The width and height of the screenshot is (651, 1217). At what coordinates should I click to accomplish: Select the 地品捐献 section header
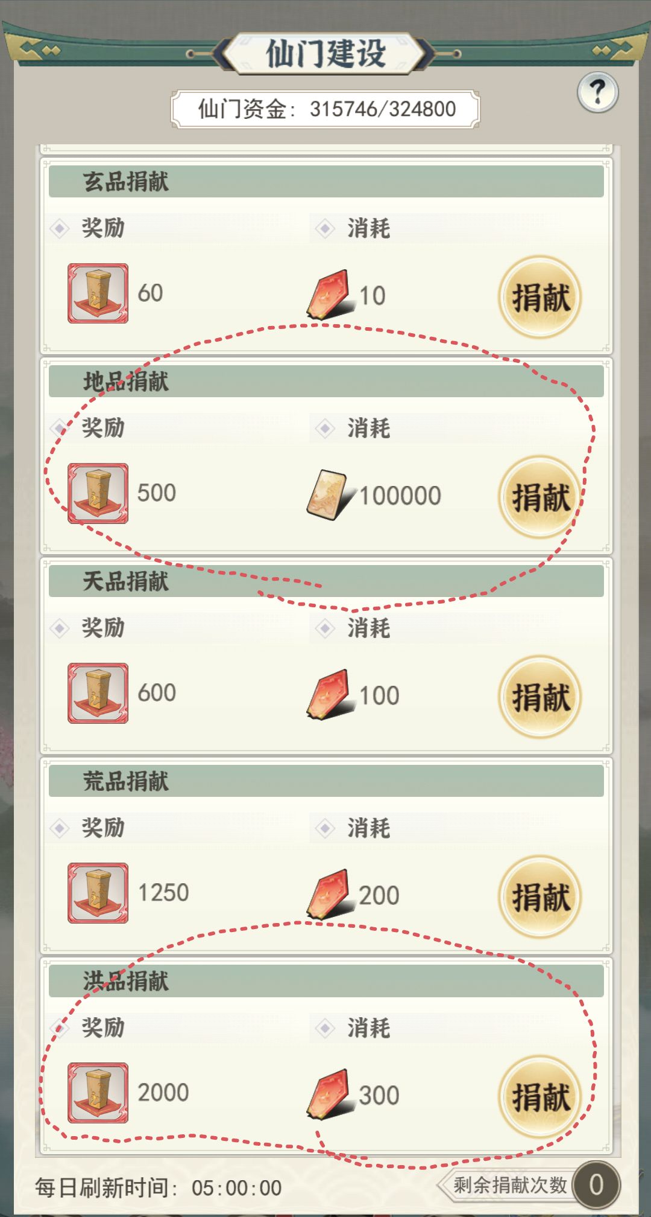pyautogui.click(x=326, y=381)
